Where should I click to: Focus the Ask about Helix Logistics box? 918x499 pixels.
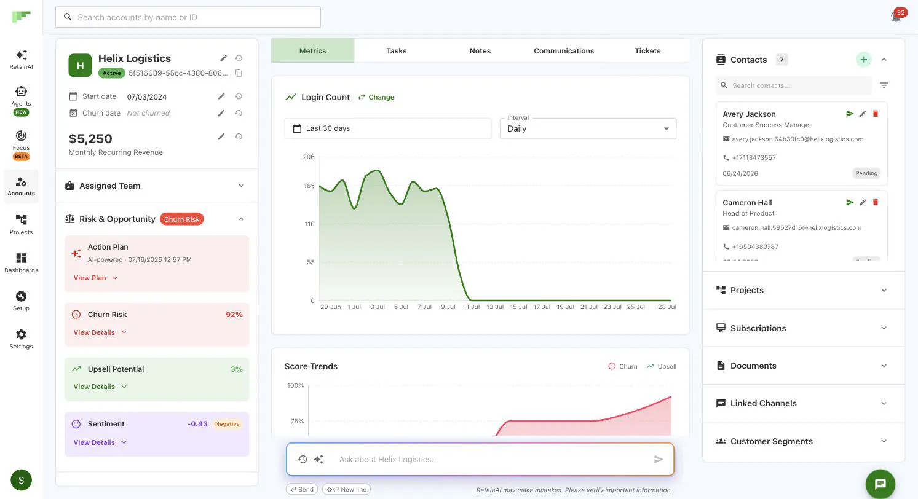(492, 459)
